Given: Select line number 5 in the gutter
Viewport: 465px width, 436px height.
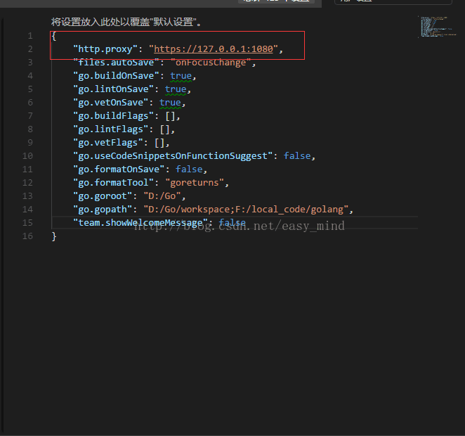Looking at the screenshot, I should point(30,89).
